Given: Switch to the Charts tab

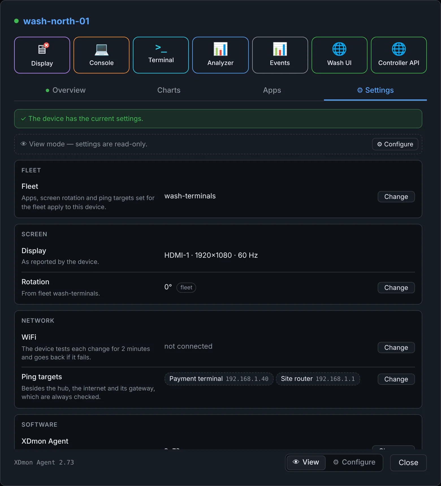Looking at the screenshot, I should click(x=169, y=90).
